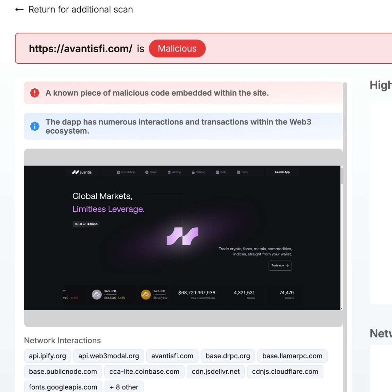
Task: Click the gold XAU-USD commodity icon
Action: click(x=146, y=295)
